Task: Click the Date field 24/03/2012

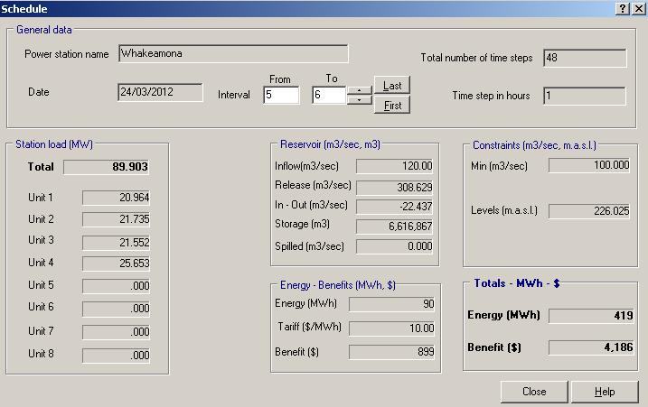Action: 160,92
